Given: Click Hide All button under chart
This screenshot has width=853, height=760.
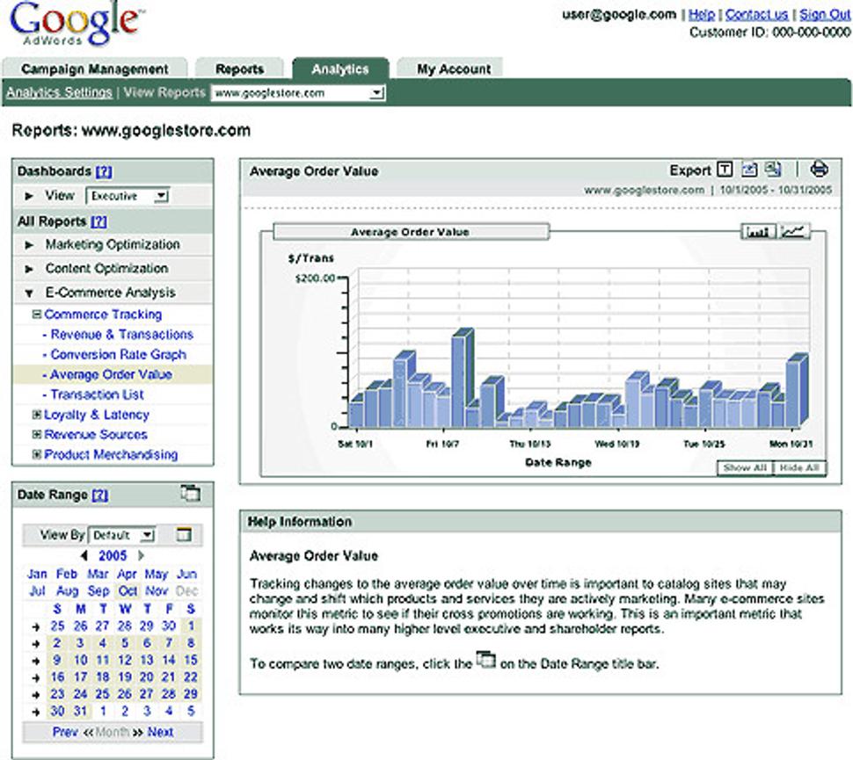Looking at the screenshot, I should [799, 467].
